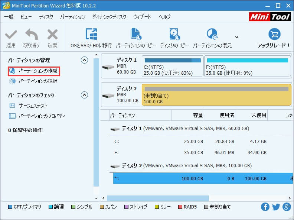The width and height of the screenshot is (294, 220).
Task: Click the 34.90 GB unused value
Action: (257, 152)
